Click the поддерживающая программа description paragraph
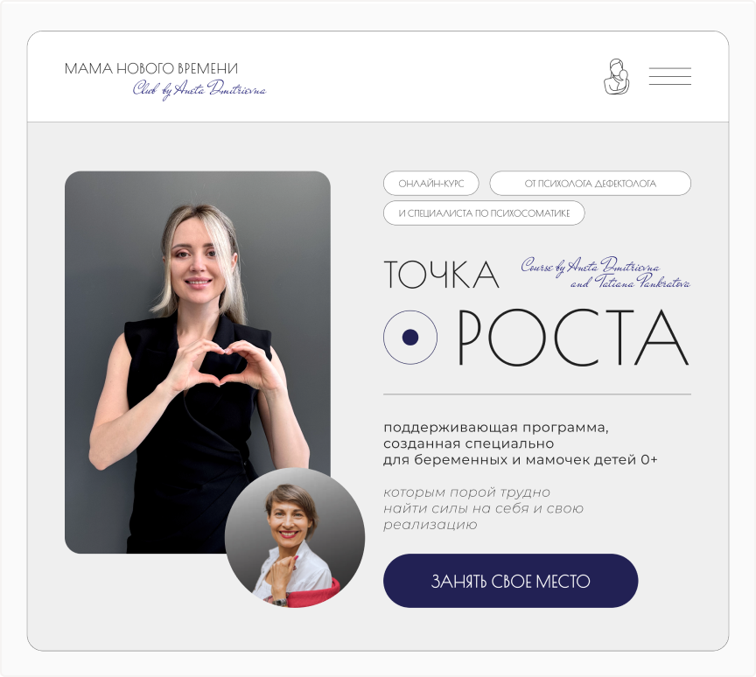This screenshot has height=677, width=756. 521,443
